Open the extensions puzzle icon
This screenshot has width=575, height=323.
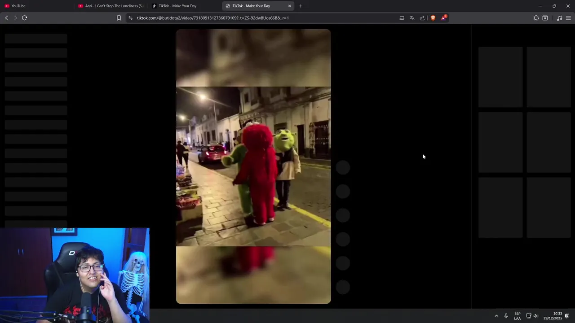tap(536, 18)
